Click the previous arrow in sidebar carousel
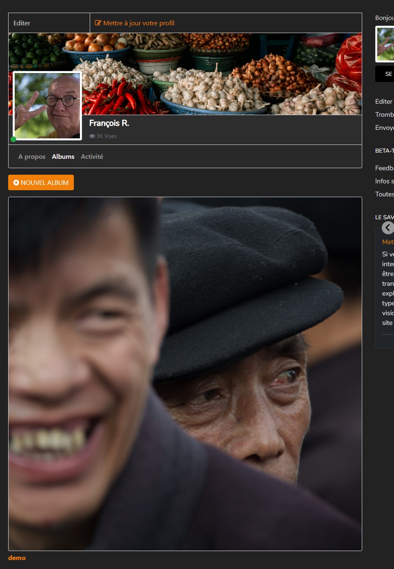 point(388,228)
